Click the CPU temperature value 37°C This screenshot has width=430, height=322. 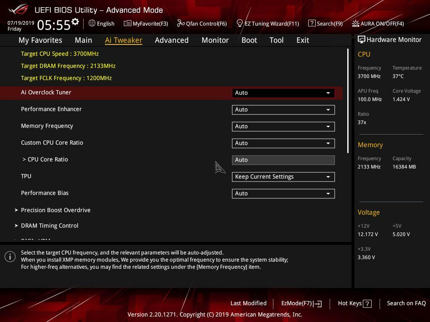point(398,76)
